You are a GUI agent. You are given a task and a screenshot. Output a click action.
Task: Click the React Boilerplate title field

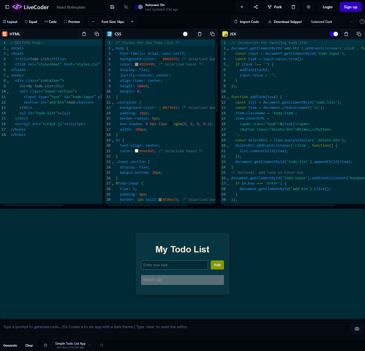tap(79, 7)
